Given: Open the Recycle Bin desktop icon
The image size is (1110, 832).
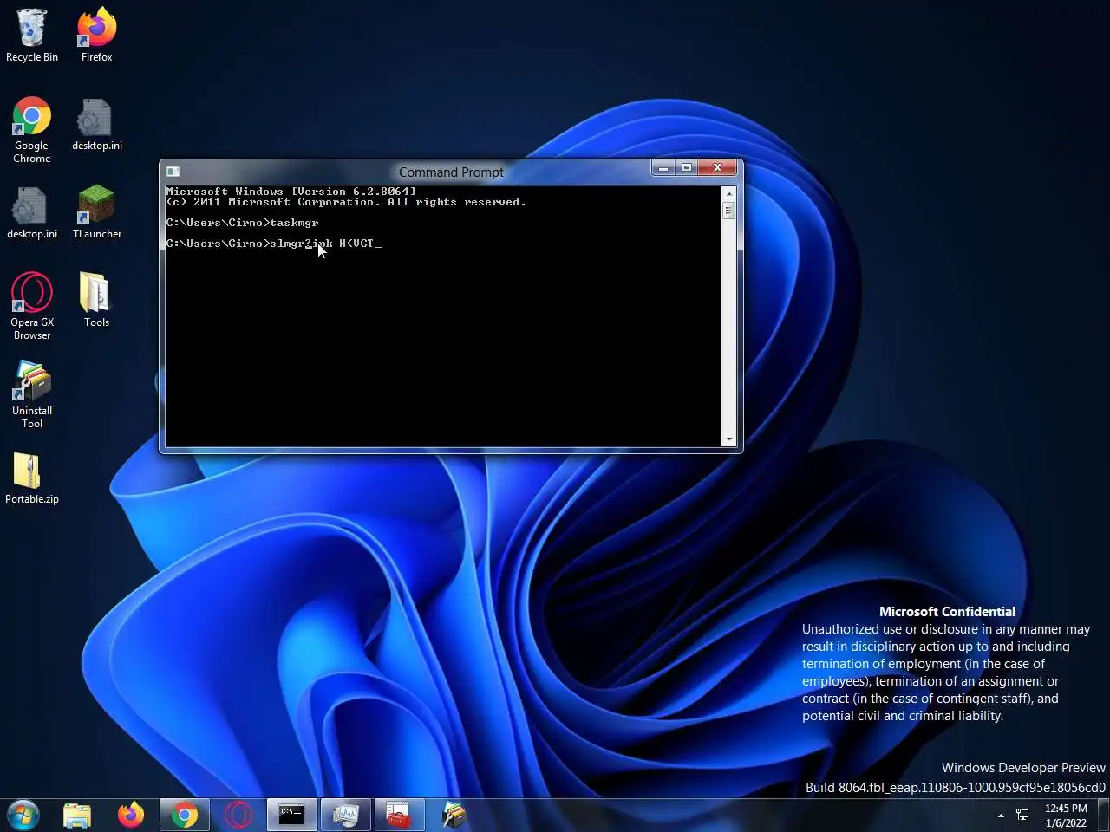Looking at the screenshot, I should point(32,36).
